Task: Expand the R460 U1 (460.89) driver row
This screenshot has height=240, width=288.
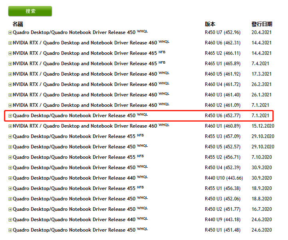Action: click(10, 126)
